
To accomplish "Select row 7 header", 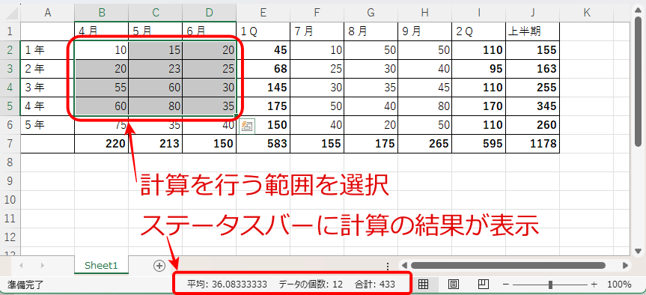I will coord(10,144).
